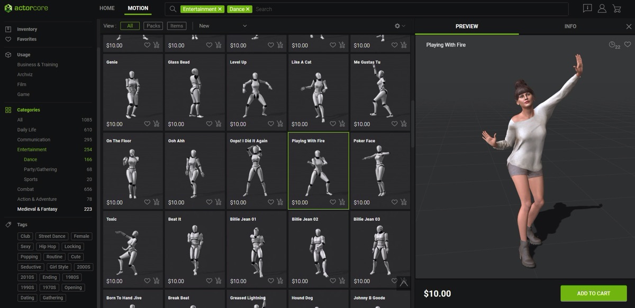
Task: Expand the Combat category
Action: pos(25,189)
